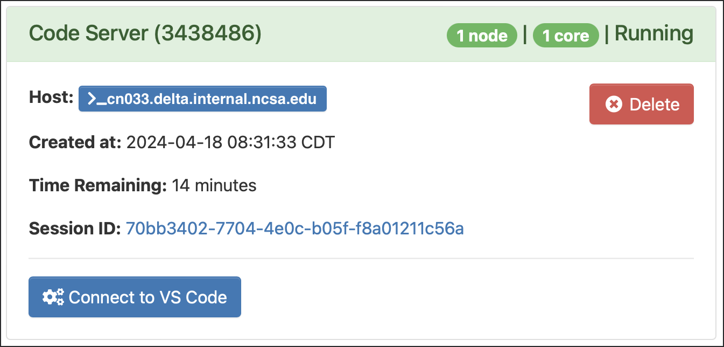This screenshot has width=724, height=347.
Task: Click the "1 core" green badge
Action: point(565,36)
